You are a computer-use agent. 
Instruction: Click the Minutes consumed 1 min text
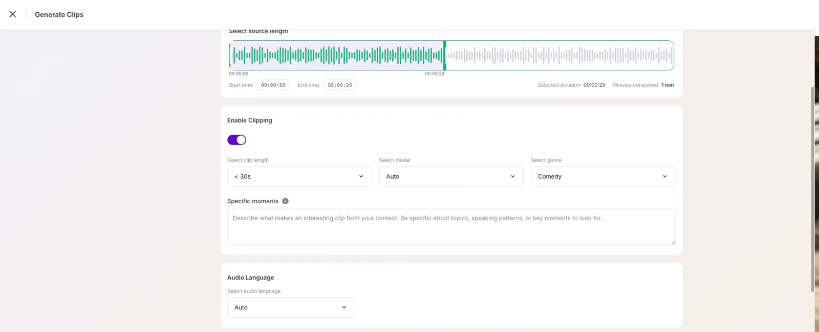(643, 85)
